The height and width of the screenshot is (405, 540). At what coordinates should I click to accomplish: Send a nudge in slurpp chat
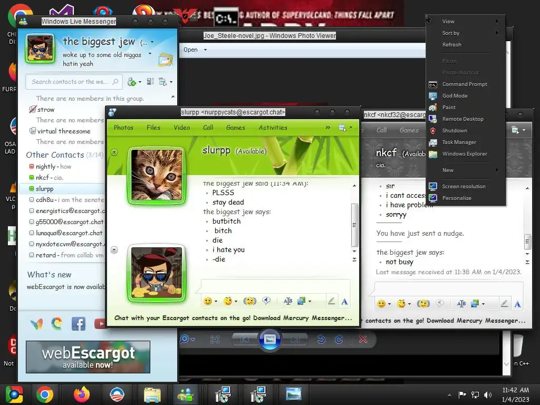click(249, 301)
